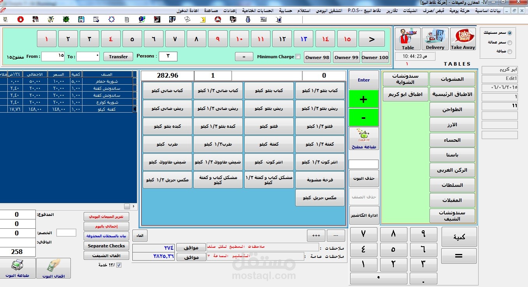Select كفتة كيلو order row
The height and width of the screenshot is (287, 528).
pos(68,110)
